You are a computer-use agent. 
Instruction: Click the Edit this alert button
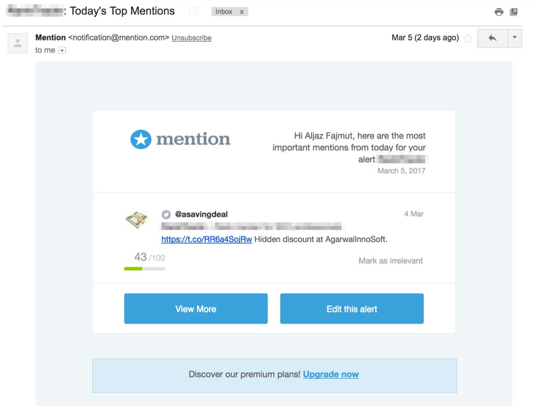351,308
